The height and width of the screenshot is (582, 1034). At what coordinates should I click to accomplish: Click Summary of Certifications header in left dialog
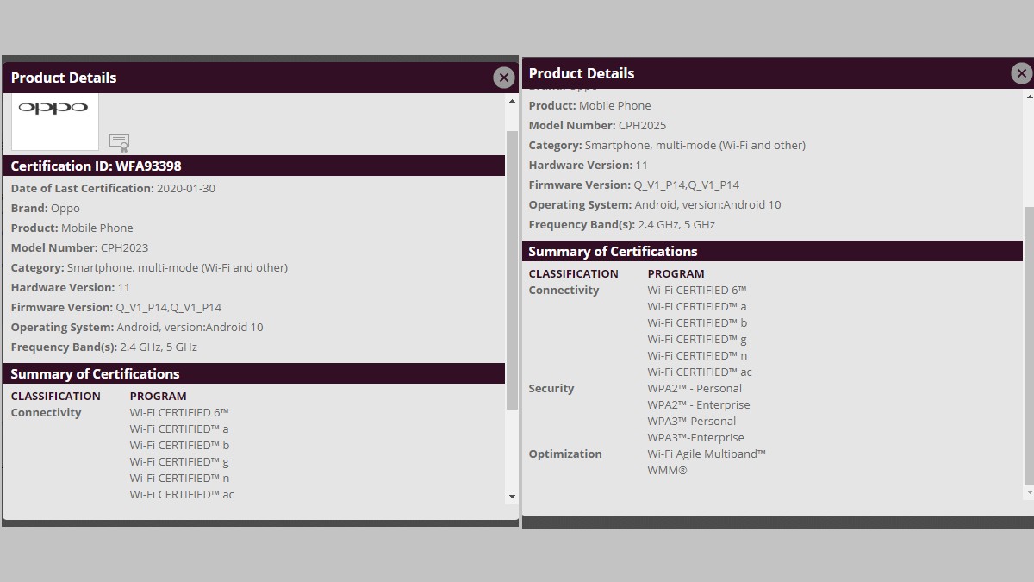[x=254, y=373]
